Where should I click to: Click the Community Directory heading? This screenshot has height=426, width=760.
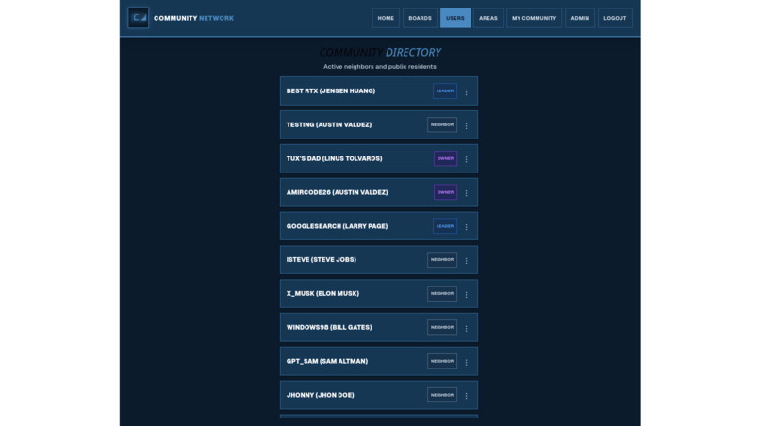tap(380, 52)
